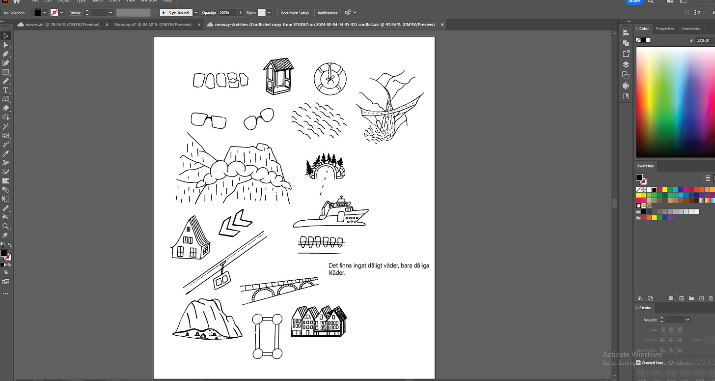Image resolution: width=715 pixels, height=381 pixels.
Task: Open the Asset Export panel icon
Action: pyautogui.click(x=626, y=54)
